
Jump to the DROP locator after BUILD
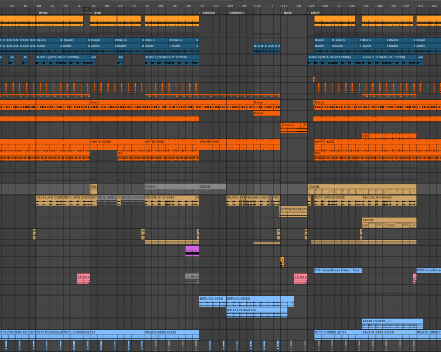315,12
